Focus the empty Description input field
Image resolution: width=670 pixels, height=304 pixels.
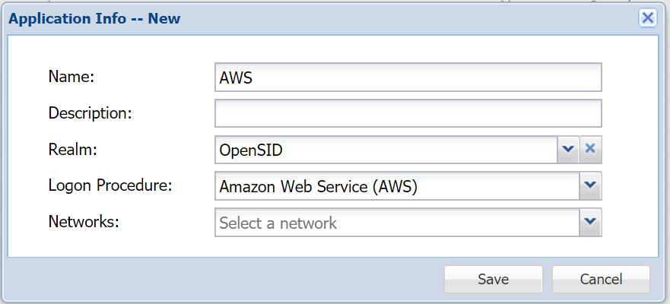(408, 114)
